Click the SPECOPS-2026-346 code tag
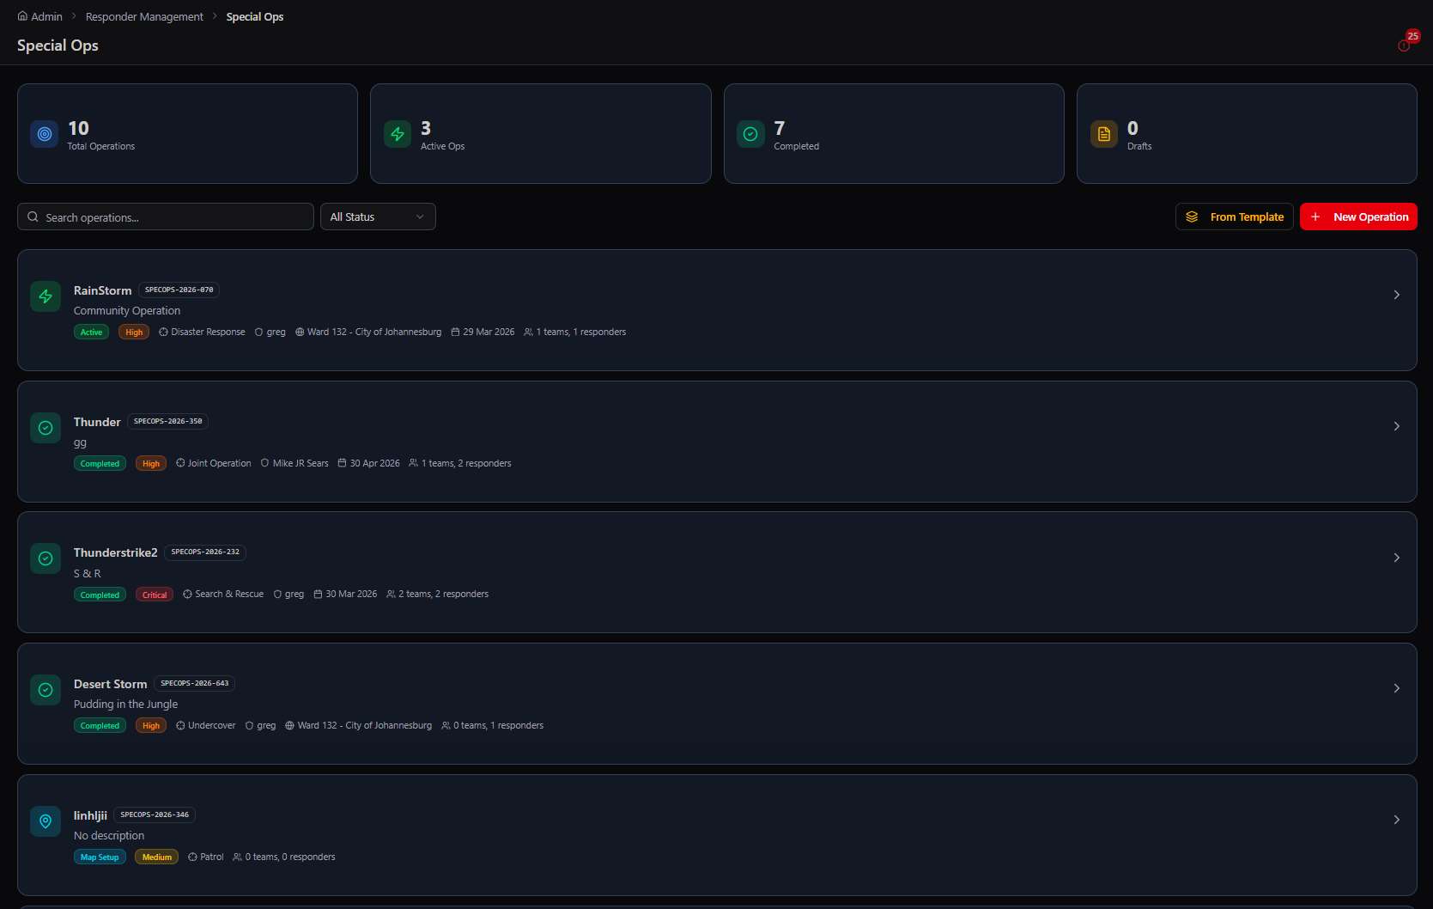This screenshot has height=909, width=1433. click(155, 815)
